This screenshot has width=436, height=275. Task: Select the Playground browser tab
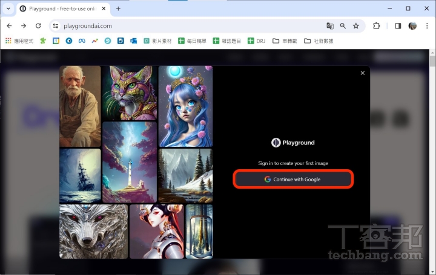tap(63, 9)
